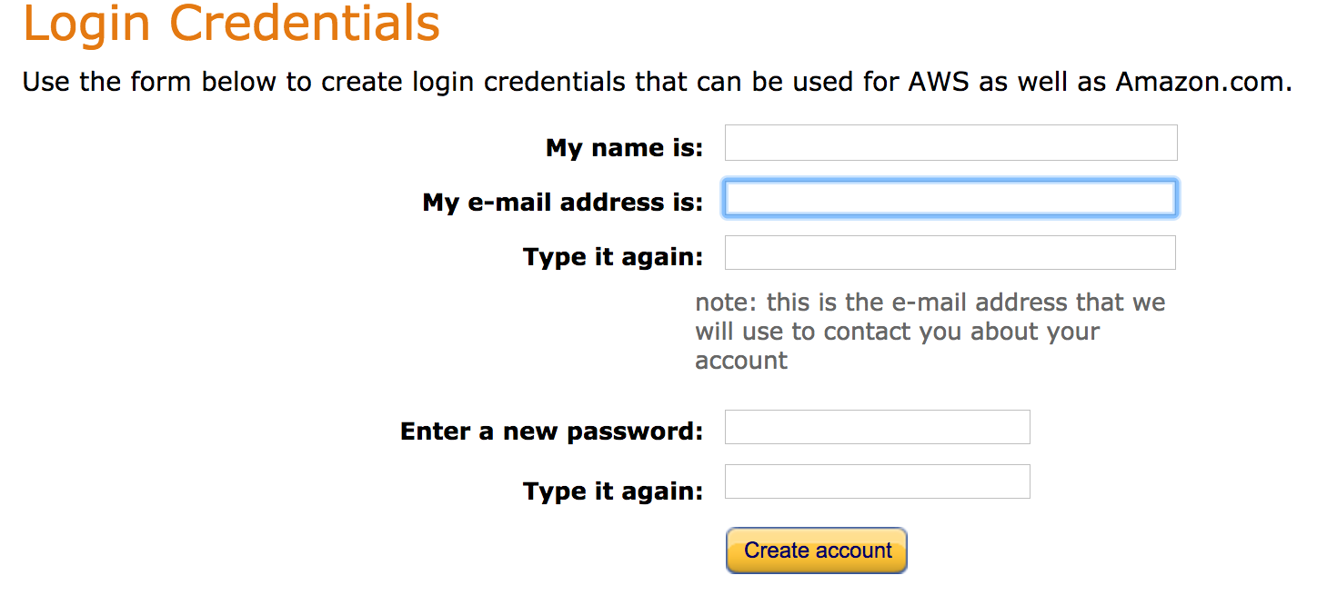
Task: Focus the e-mail address input field
Action: click(950, 199)
